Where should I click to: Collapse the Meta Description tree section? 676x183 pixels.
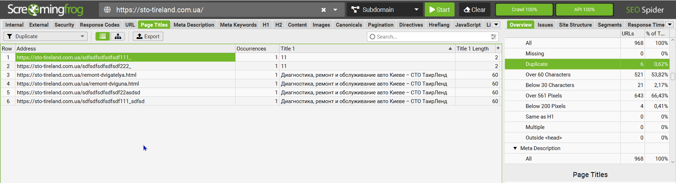[x=515, y=148]
